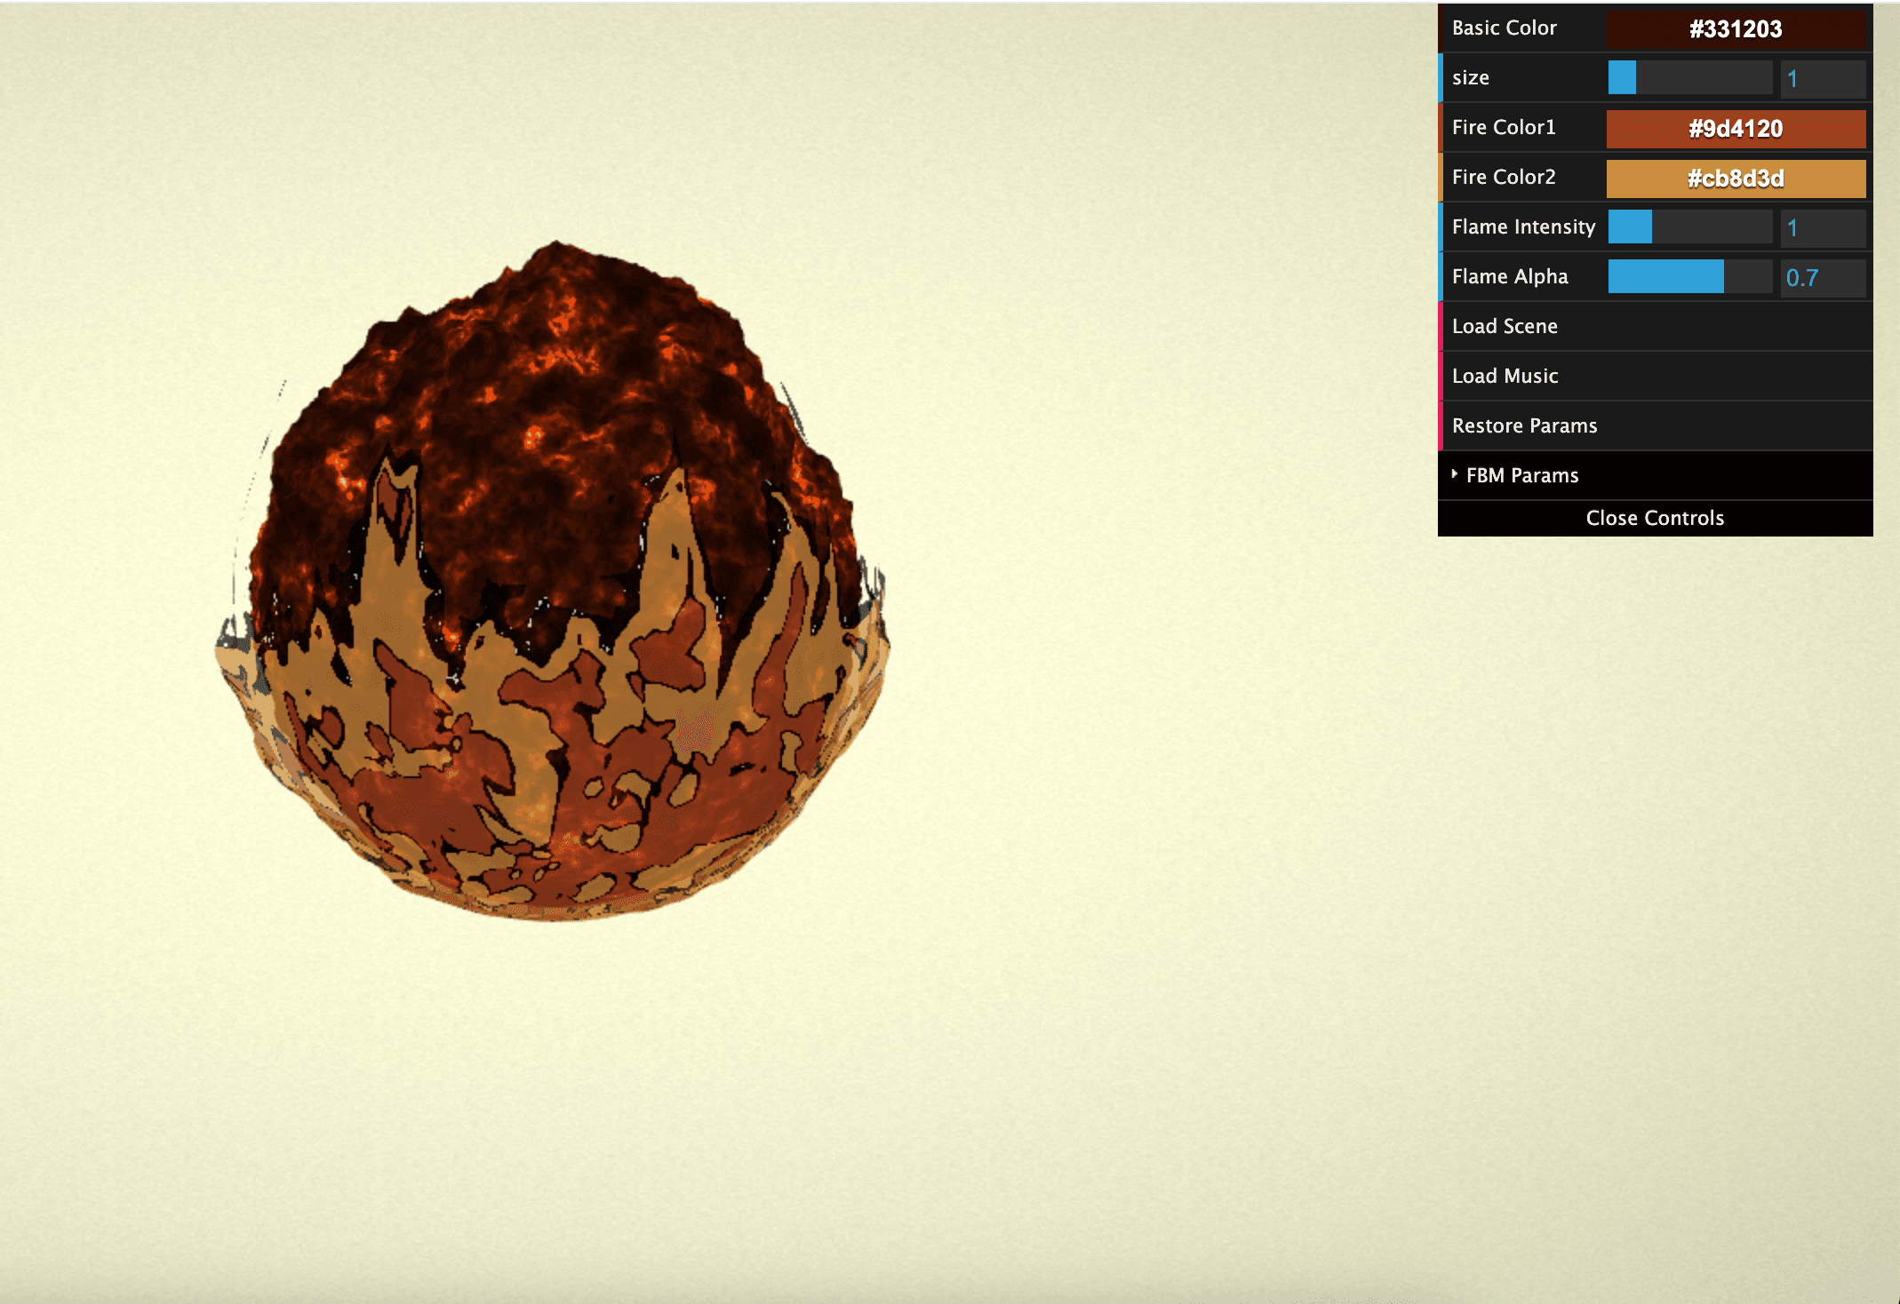Image resolution: width=1900 pixels, height=1304 pixels.
Task: Open the Basic Color swatch #331203
Action: 1736,28
